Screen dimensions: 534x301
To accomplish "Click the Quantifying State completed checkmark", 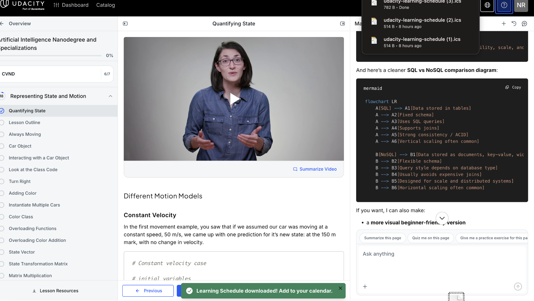I will 2,111.
